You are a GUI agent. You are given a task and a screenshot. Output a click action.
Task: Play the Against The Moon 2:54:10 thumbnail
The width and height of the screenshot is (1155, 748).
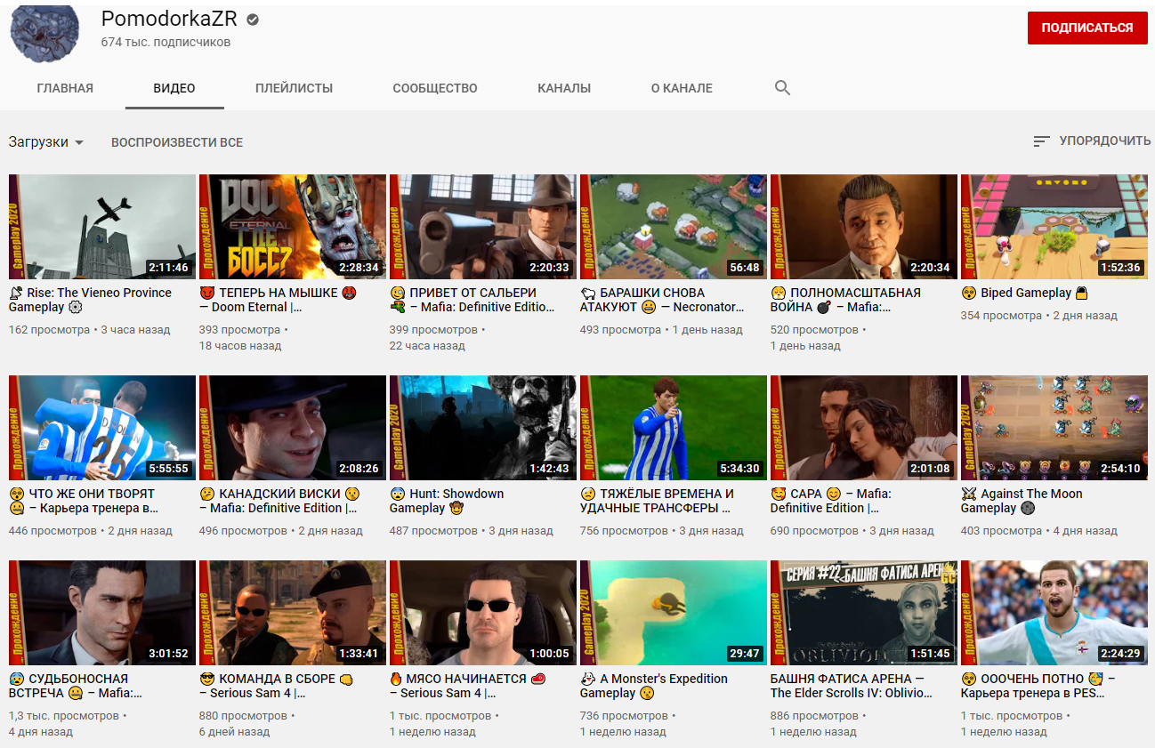(1054, 428)
